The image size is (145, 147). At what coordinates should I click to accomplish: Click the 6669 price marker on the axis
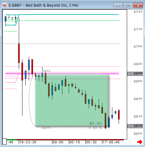pyautogui.click(x=135, y=74)
